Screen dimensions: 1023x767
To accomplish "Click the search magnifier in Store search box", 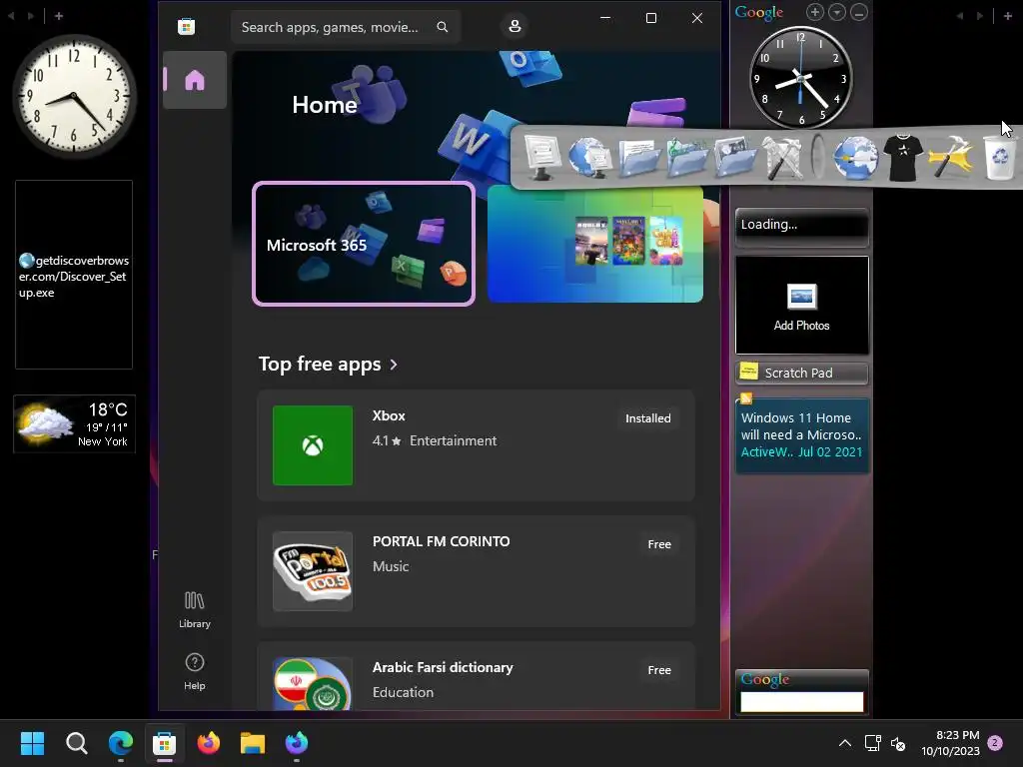I will pos(442,27).
